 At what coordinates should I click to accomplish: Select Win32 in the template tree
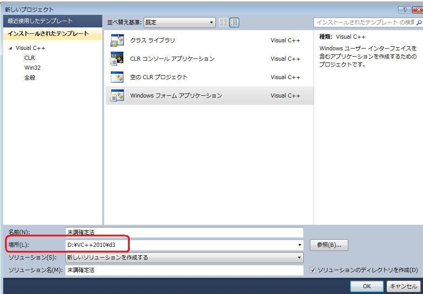pos(32,67)
